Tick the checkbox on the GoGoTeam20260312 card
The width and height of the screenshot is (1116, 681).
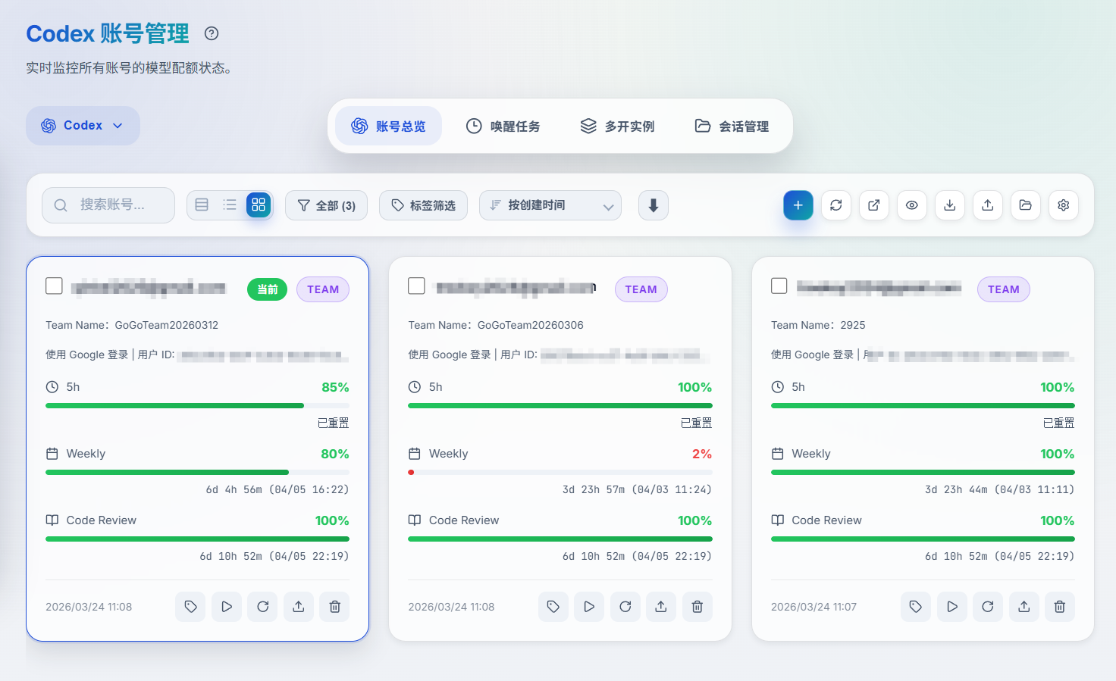tap(54, 286)
